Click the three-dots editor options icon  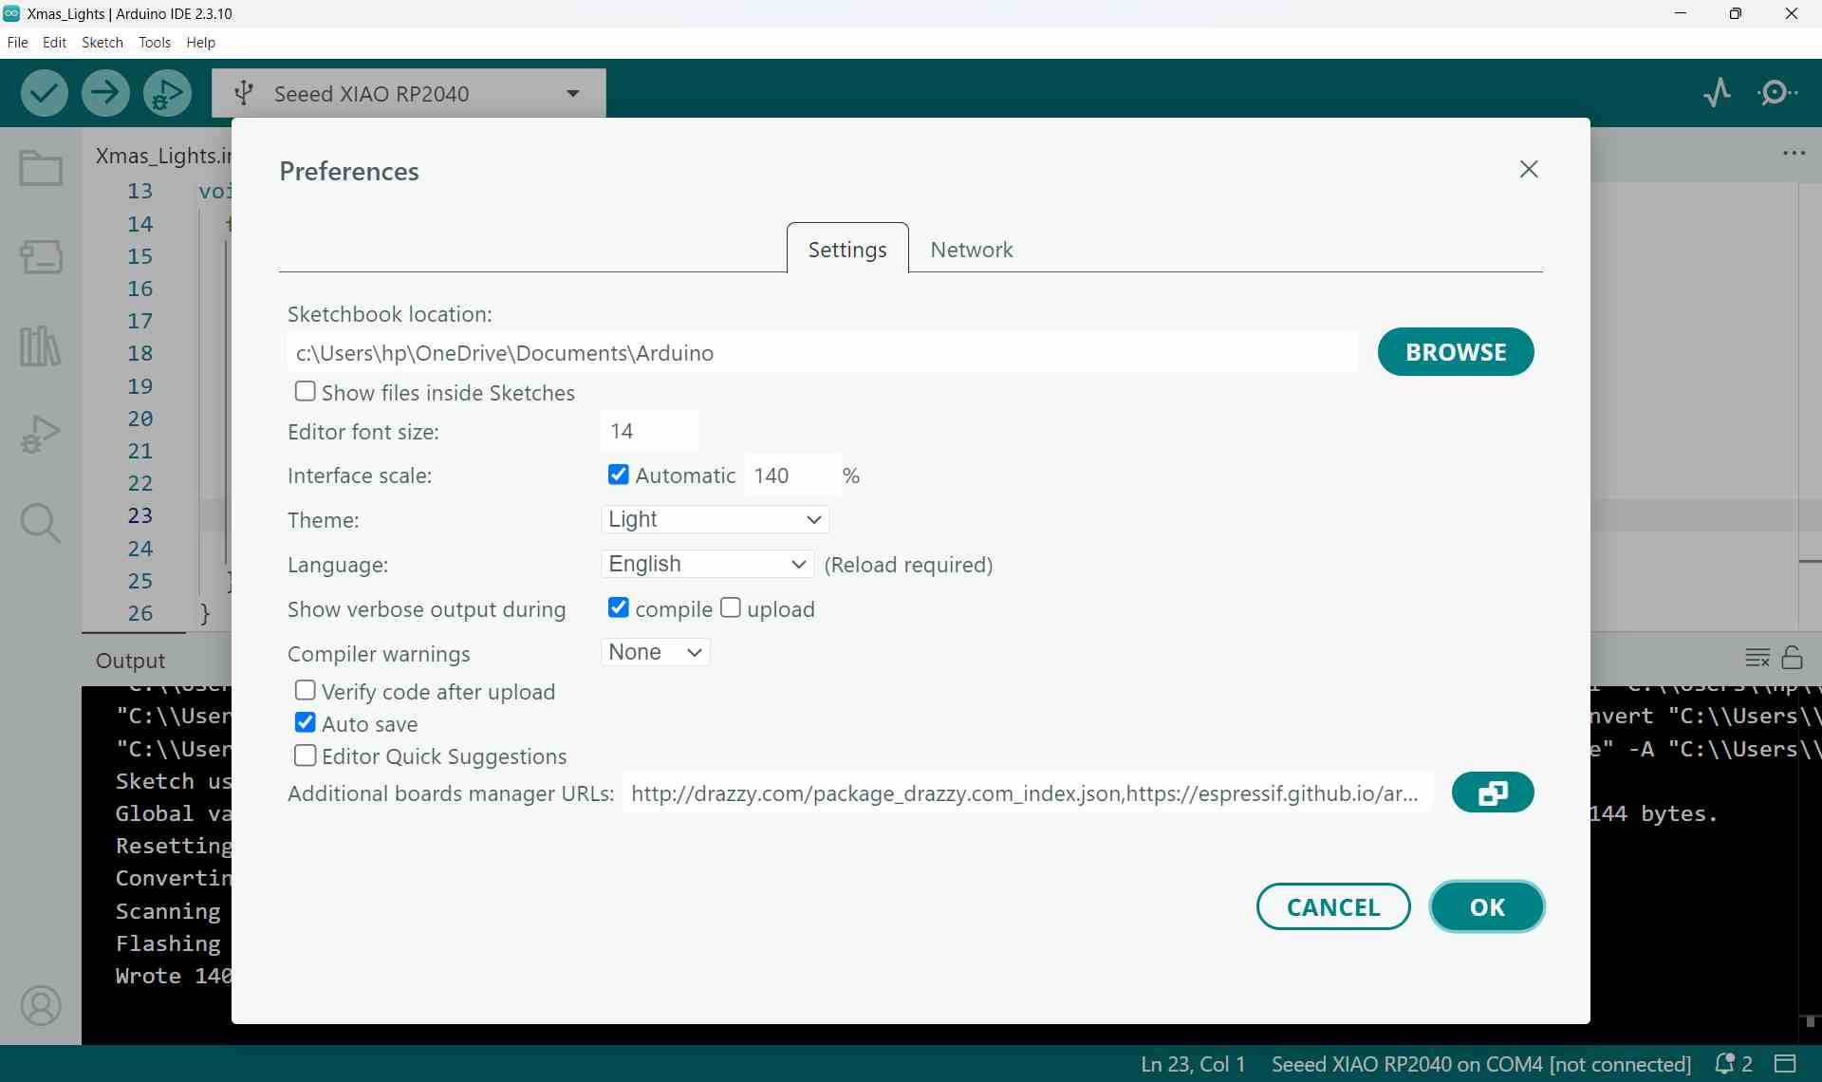point(1794,154)
